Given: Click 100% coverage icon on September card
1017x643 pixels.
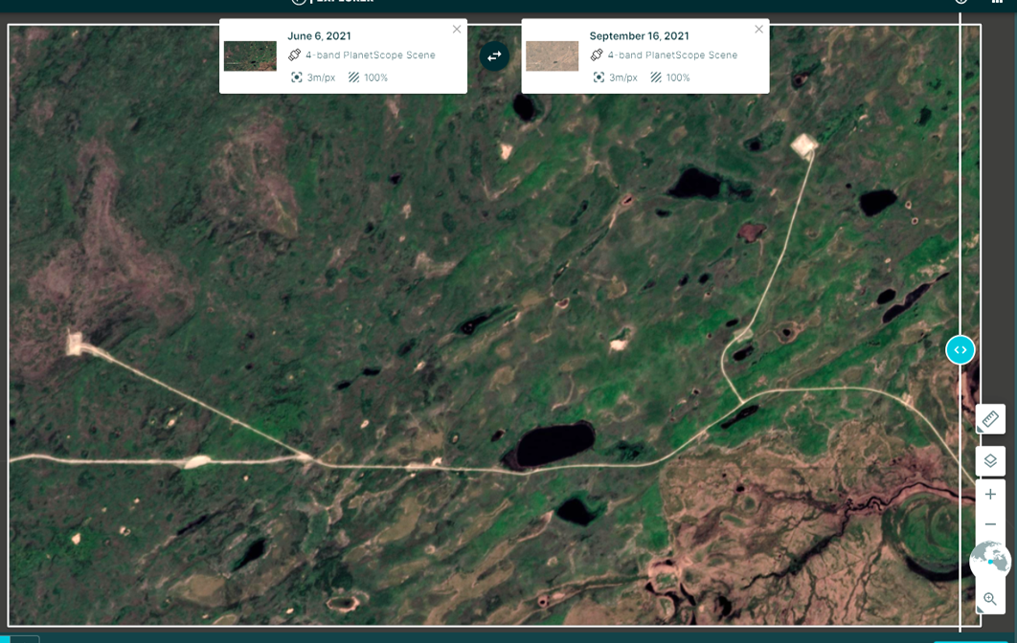Looking at the screenshot, I should click(656, 78).
